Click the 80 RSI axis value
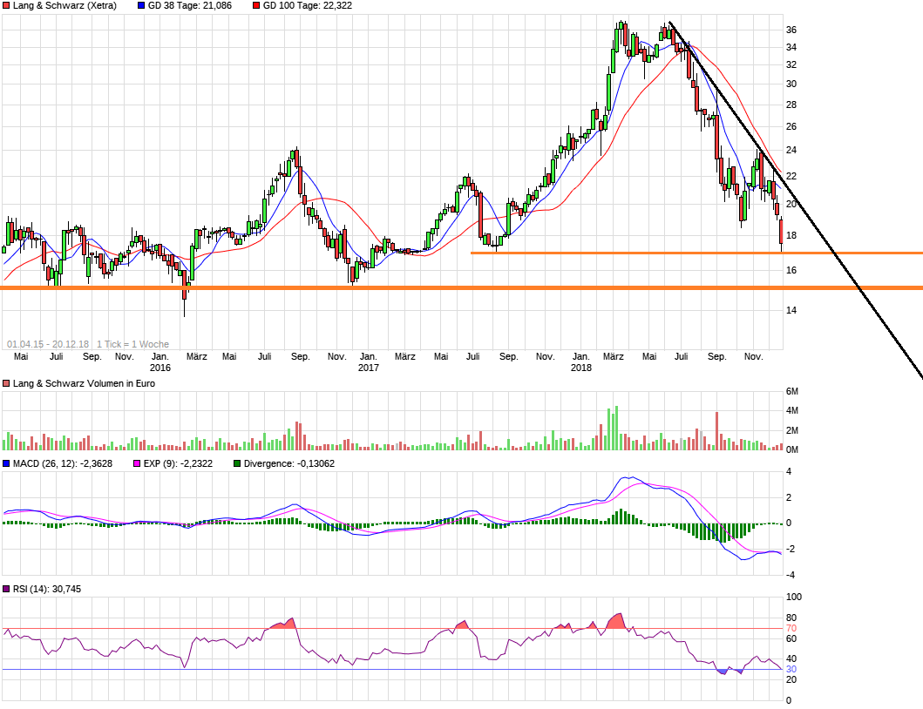 coord(791,618)
